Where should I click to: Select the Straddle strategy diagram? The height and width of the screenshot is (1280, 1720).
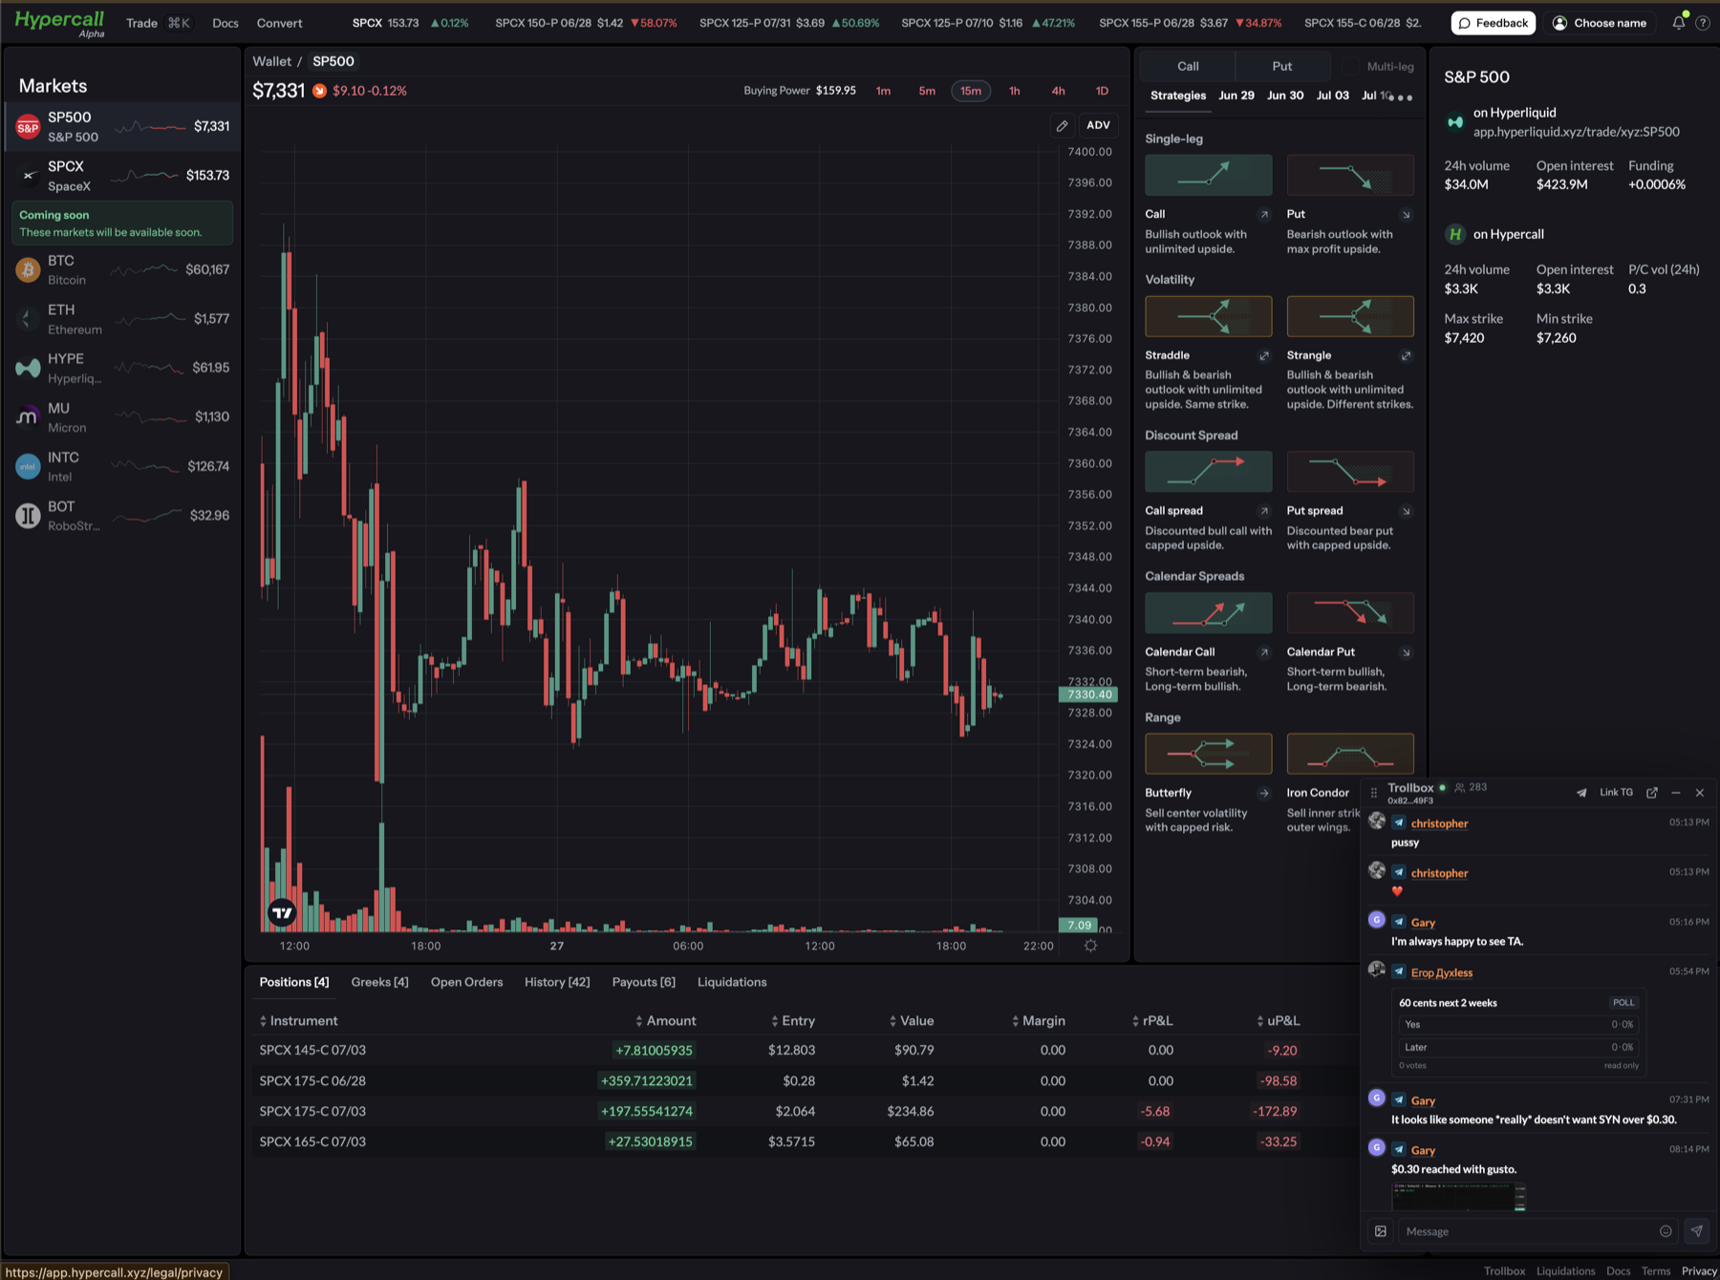(x=1208, y=315)
